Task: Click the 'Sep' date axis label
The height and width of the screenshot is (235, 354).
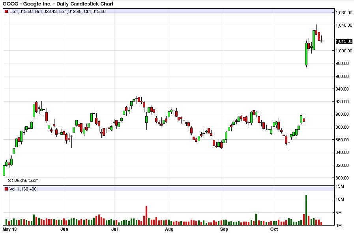Action: [224, 229]
